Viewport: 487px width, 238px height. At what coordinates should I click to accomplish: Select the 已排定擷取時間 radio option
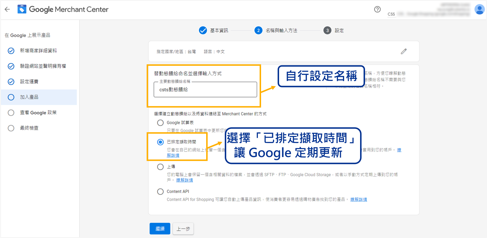(160, 142)
